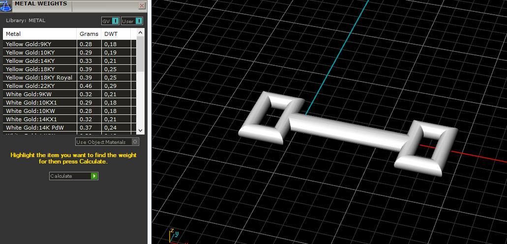507x244 pixels.
Task: Close the Metal Weights panel
Action: point(142,6)
